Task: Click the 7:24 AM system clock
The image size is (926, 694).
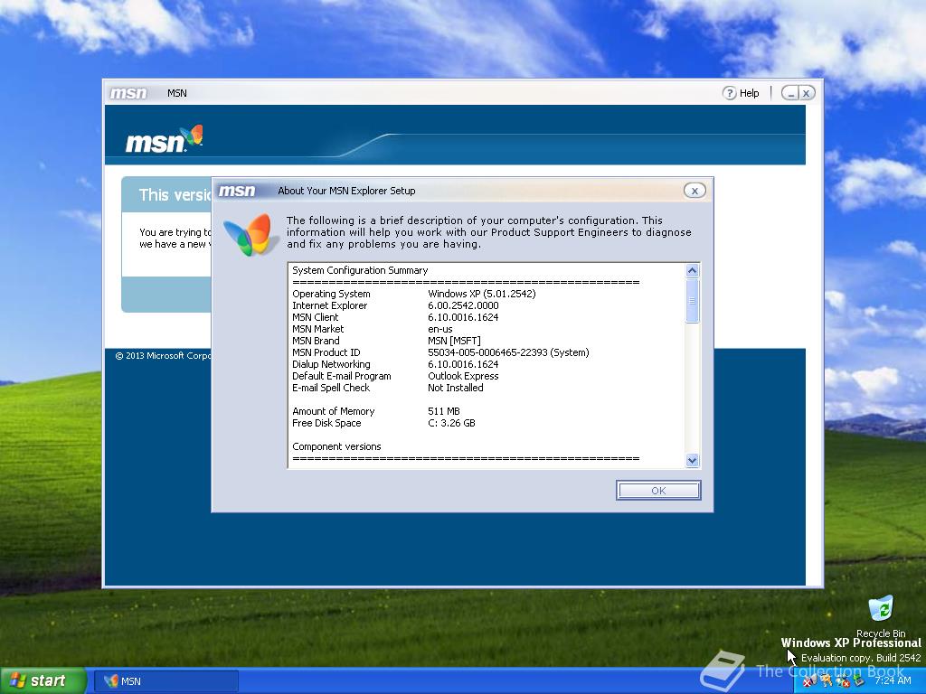Action: [893, 680]
